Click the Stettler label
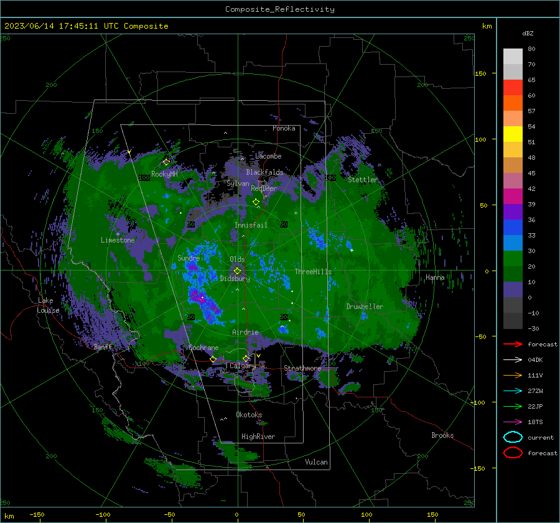Viewport: 560px width, 523px height. point(363,180)
